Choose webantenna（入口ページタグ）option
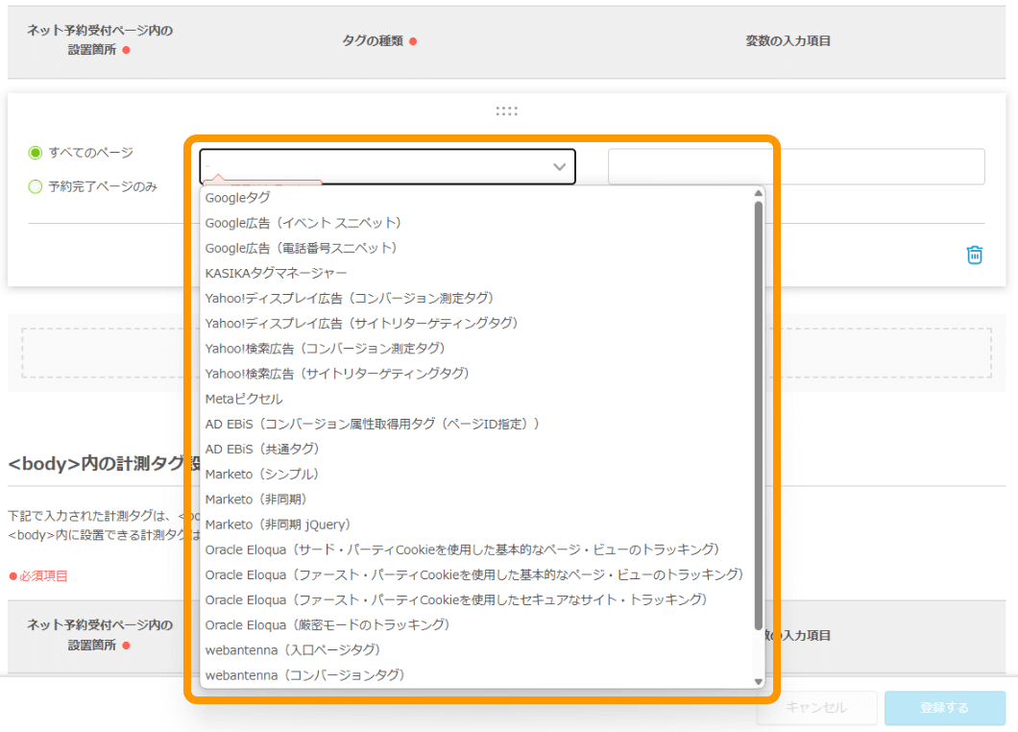 pyautogui.click(x=478, y=650)
